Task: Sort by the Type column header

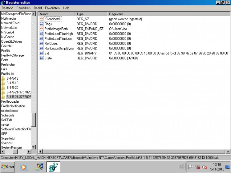Action: 91,14
